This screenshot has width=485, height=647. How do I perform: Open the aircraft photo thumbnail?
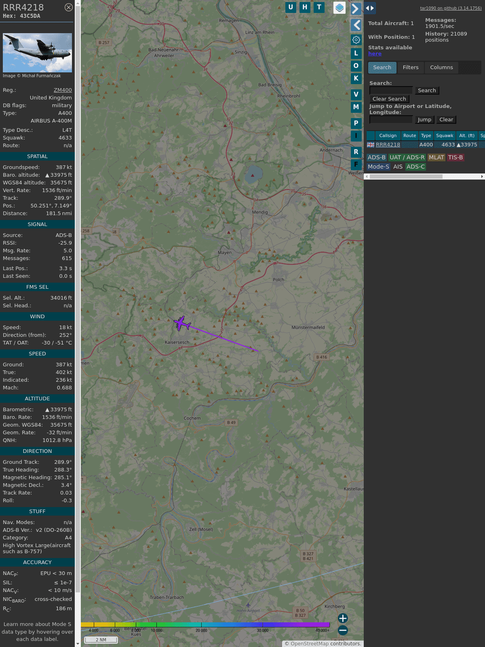(x=37, y=53)
